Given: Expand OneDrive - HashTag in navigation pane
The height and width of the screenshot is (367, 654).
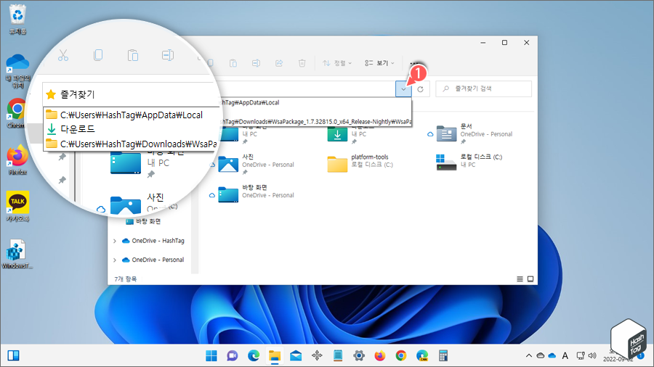Looking at the screenshot, I should pyautogui.click(x=115, y=241).
